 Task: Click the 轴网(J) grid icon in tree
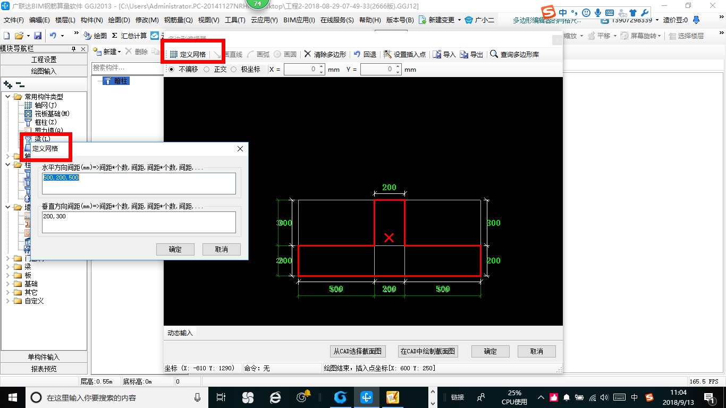[x=29, y=105]
